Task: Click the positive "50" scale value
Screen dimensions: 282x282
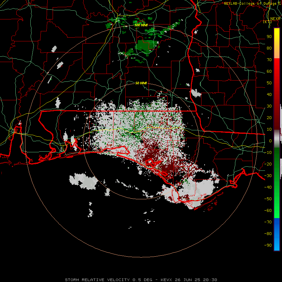Action: click(269, 83)
